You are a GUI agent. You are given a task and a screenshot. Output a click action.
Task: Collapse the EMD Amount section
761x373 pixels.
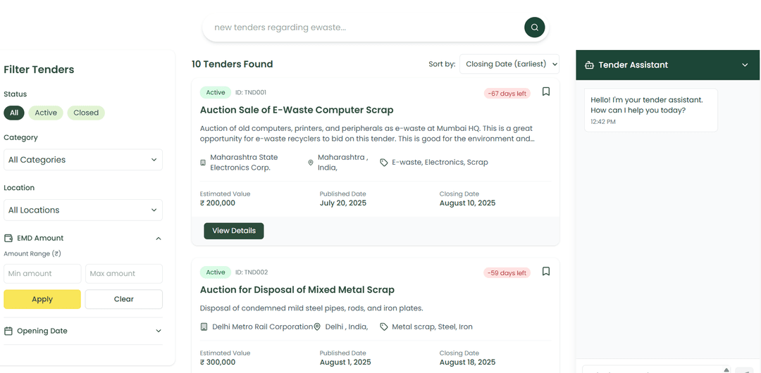click(159, 239)
